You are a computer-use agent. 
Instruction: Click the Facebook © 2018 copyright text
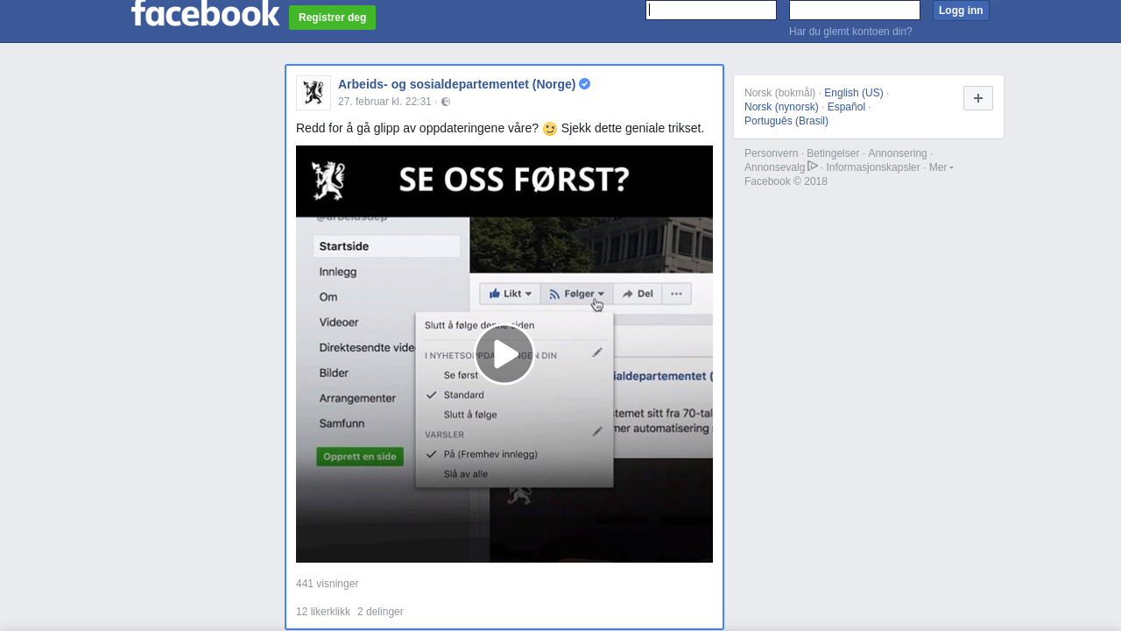tap(786, 181)
